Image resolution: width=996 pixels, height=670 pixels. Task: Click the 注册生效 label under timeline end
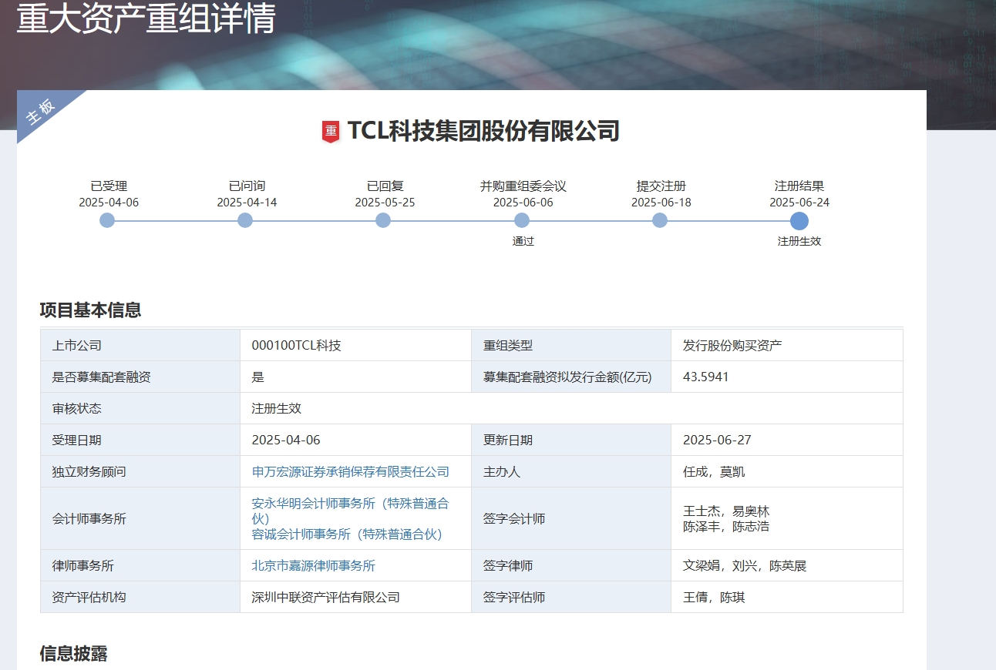point(799,241)
